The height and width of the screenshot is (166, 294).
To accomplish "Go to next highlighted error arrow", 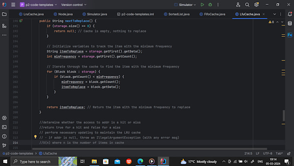I will (282, 22).
